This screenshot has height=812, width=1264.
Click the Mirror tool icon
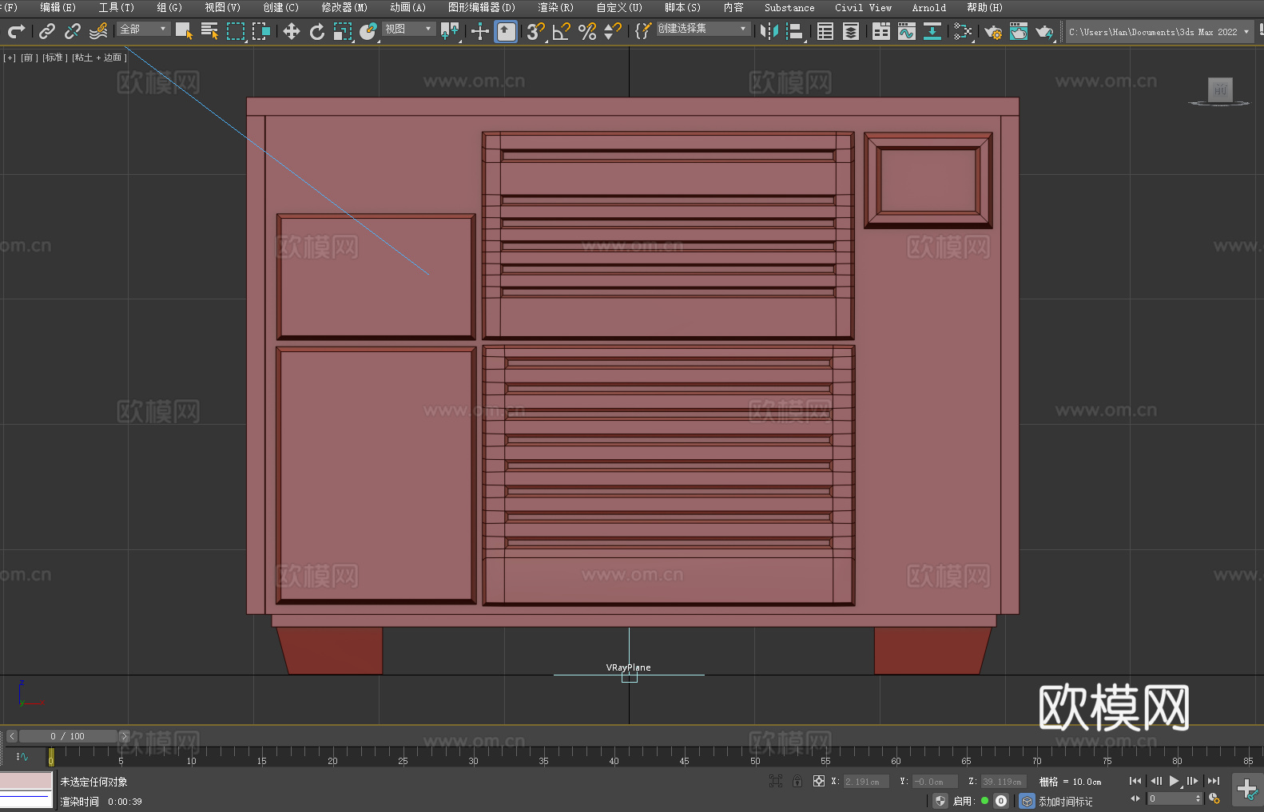[x=769, y=31]
